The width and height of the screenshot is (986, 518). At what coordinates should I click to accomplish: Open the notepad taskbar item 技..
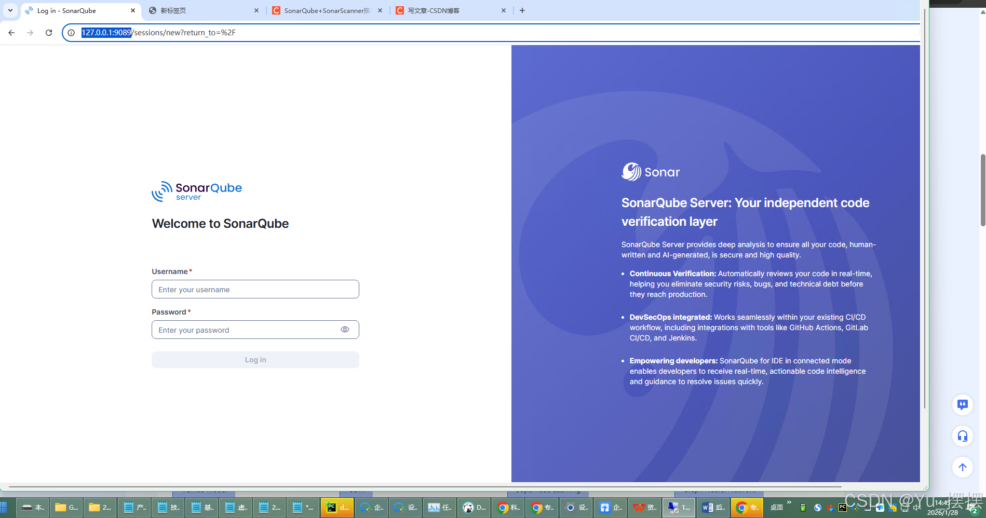coord(168,507)
